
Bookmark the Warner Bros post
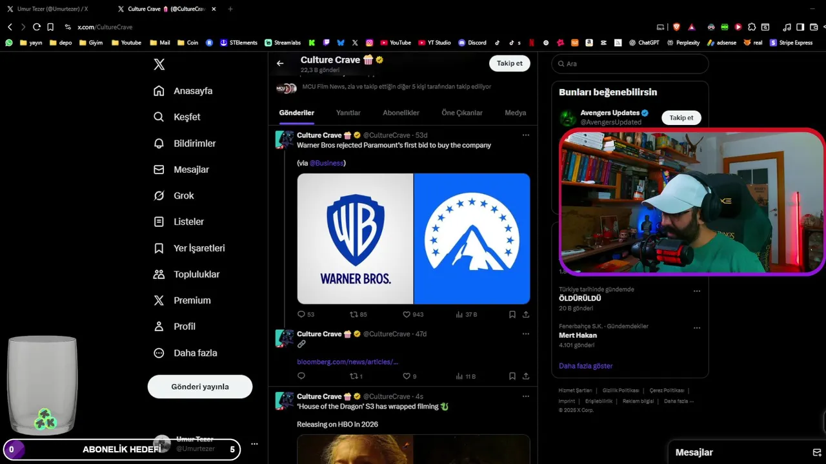(x=512, y=314)
